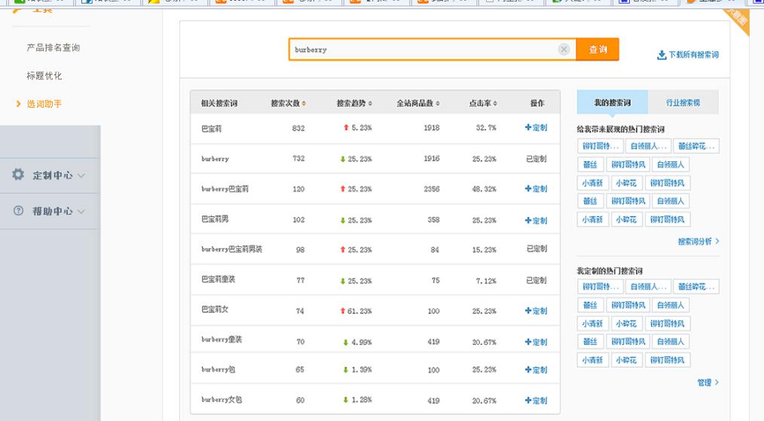Add burberry女包 via its plus 定制 icon
Image resolution: width=764 pixels, height=421 pixels.
529,401
